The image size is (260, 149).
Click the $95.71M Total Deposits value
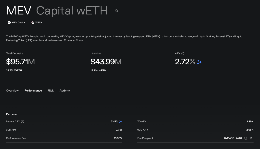click(20, 62)
